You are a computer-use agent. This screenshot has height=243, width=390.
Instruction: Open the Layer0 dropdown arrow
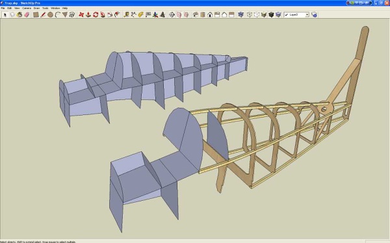pos(307,15)
